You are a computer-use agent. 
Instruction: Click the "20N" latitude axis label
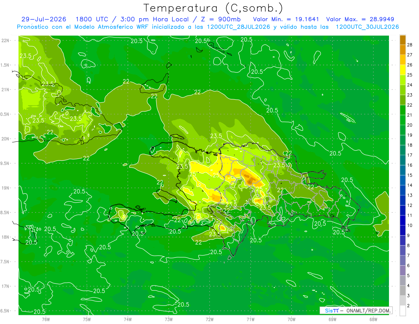click(6, 139)
